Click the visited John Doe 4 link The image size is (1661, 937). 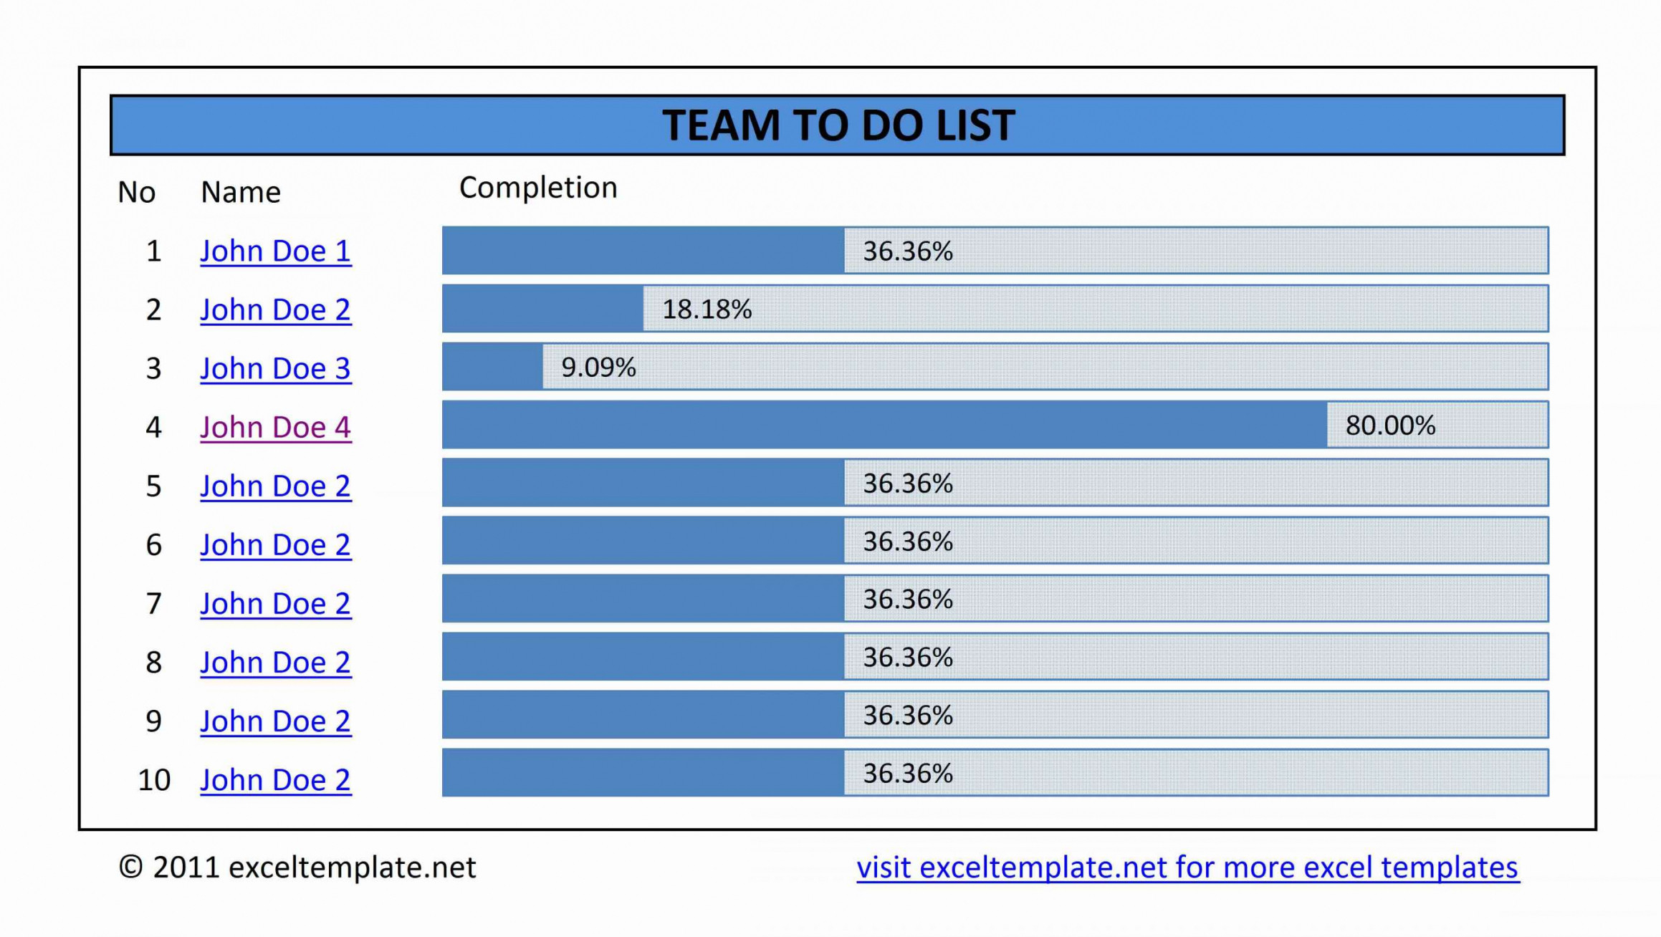tap(275, 428)
